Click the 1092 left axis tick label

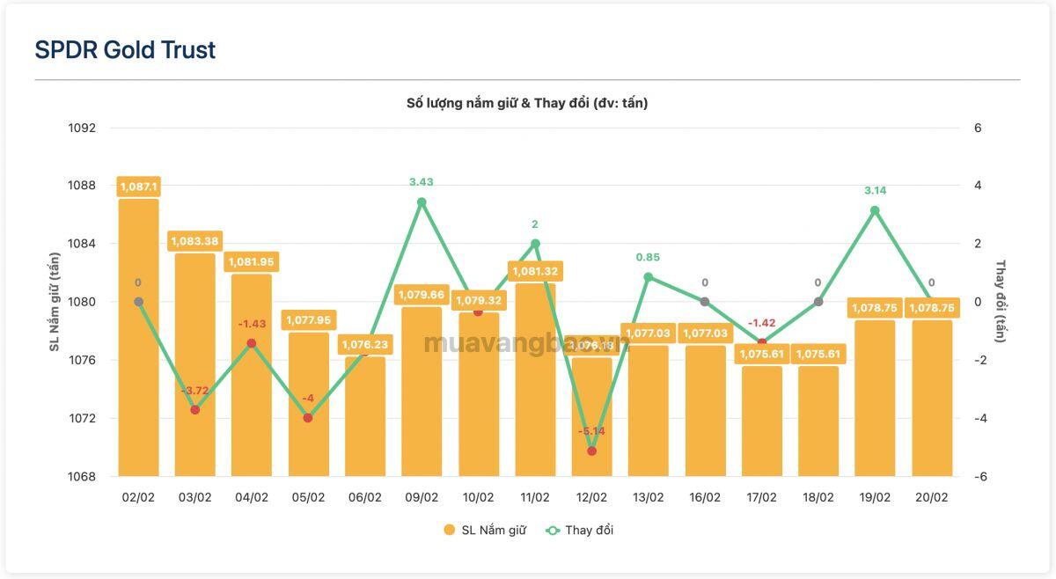[x=82, y=128]
